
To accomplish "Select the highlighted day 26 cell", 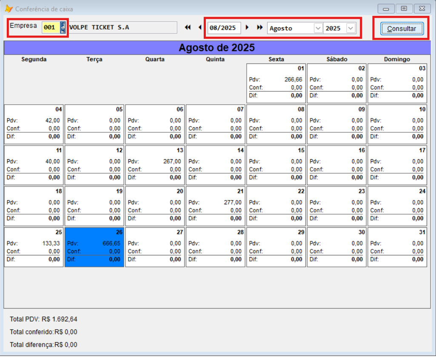I will pos(94,247).
